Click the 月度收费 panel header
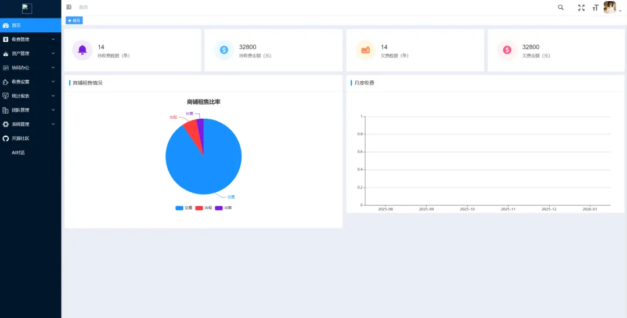 coord(364,83)
